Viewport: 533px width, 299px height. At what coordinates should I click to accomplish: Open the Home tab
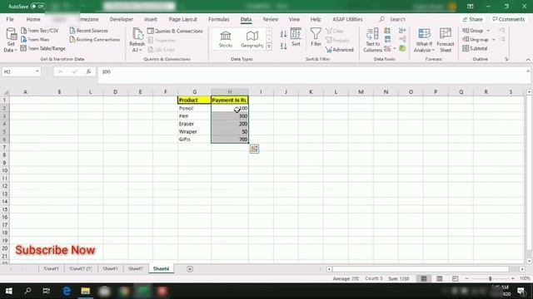click(x=33, y=19)
